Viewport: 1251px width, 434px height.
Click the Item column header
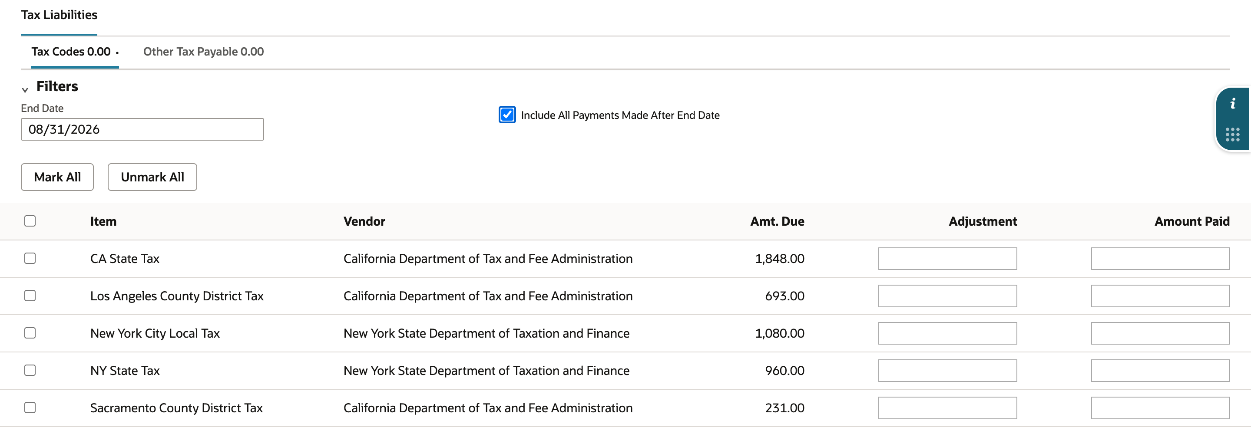click(103, 221)
